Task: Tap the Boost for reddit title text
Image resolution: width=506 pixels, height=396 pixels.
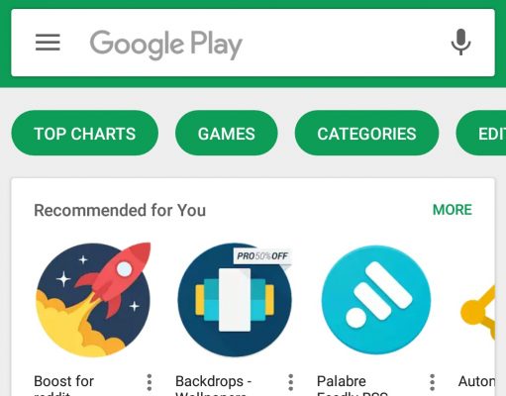Action: (64, 385)
